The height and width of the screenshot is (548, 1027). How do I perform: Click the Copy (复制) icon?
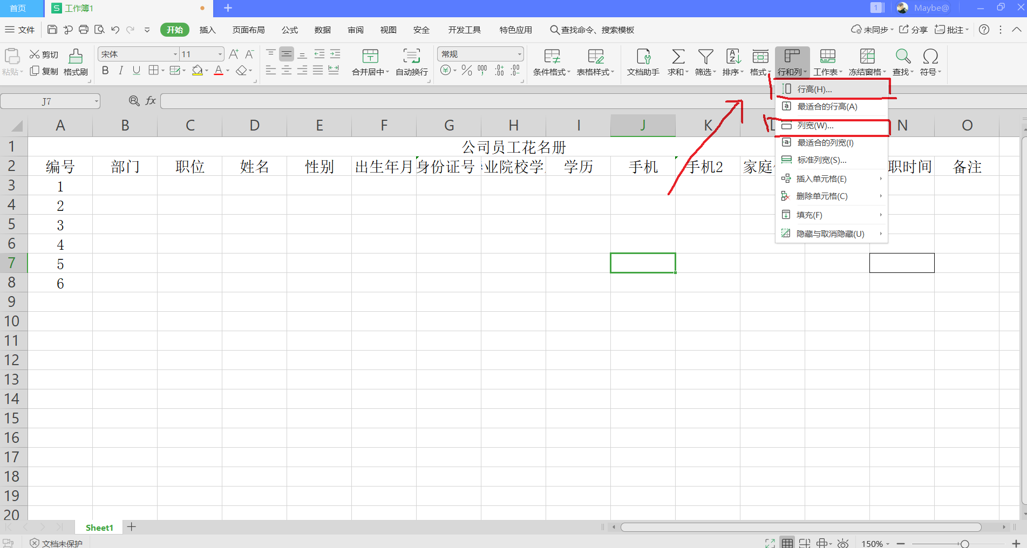(x=35, y=71)
